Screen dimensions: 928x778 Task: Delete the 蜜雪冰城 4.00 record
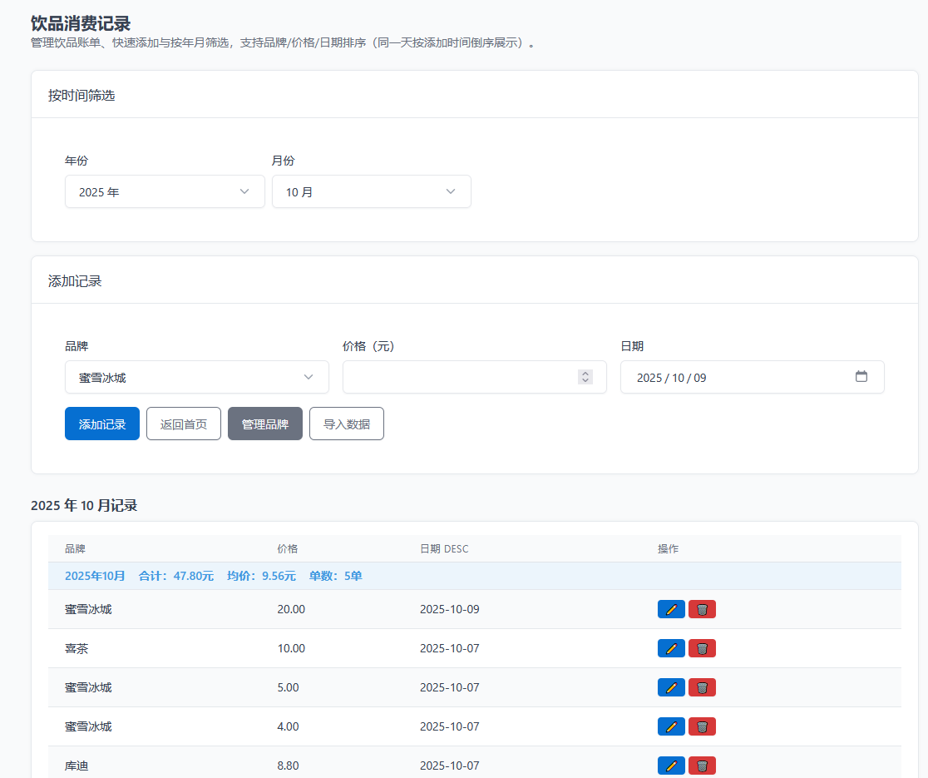pyautogui.click(x=702, y=726)
